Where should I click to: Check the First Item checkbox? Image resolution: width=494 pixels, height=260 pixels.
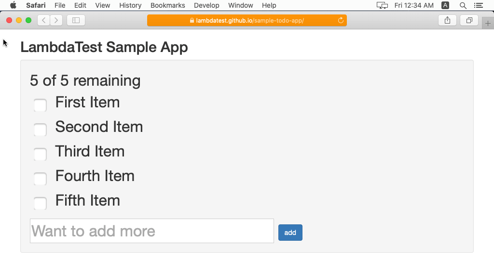point(40,105)
